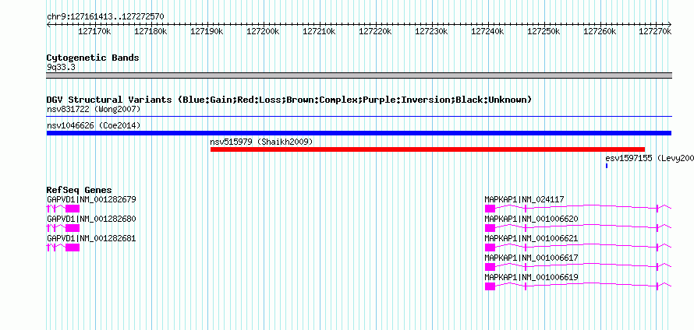Image resolution: width=694 pixels, height=330 pixels.
Task: Open variant nsv831722 (Wong2007) label
Action: (94, 109)
